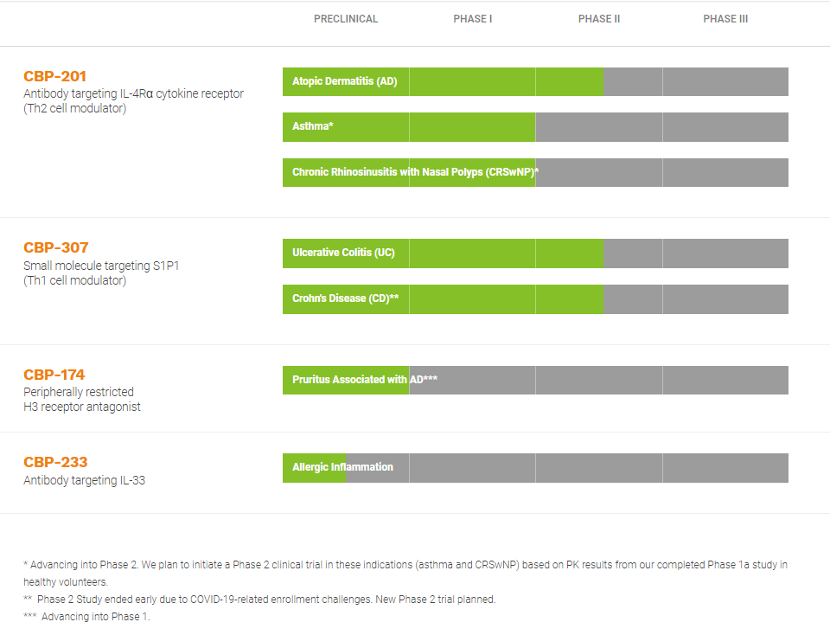Click the Ulcerative Colitis (UC) bar label
This screenshot has height=635, width=830.
[343, 253]
